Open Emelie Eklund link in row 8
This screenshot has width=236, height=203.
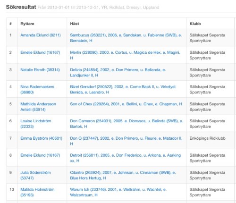[x=40, y=155]
